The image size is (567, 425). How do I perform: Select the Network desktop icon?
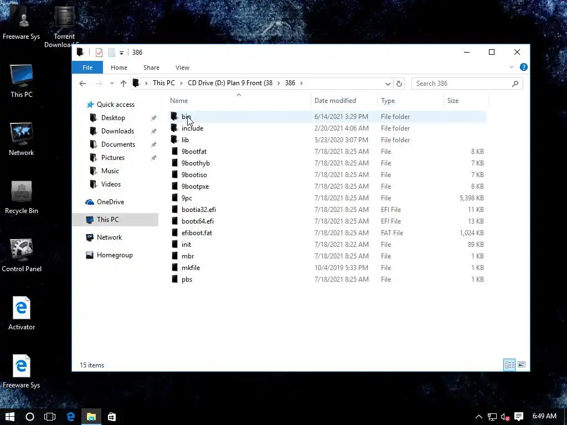click(22, 139)
